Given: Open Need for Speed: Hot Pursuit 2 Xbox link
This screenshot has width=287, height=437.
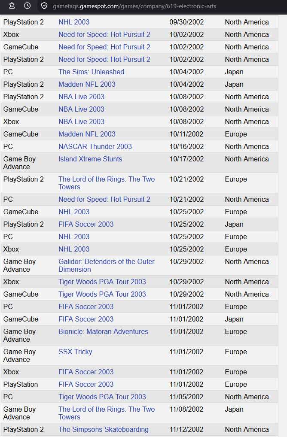Looking at the screenshot, I should point(104,35).
